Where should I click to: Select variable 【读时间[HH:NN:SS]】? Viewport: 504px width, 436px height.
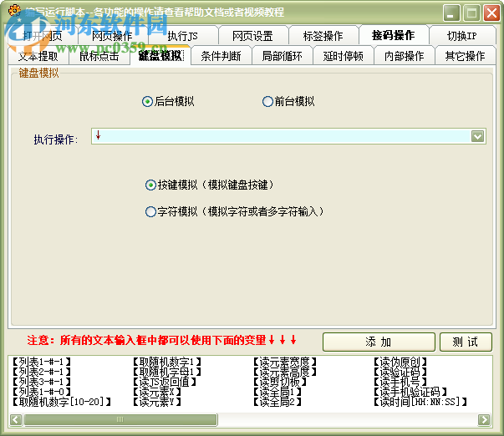pyautogui.click(x=420, y=402)
